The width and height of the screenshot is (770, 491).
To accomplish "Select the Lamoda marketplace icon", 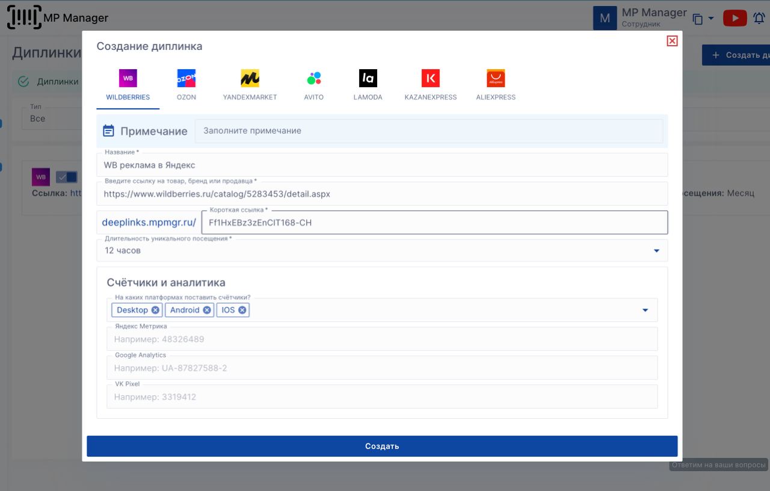I will [368, 79].
